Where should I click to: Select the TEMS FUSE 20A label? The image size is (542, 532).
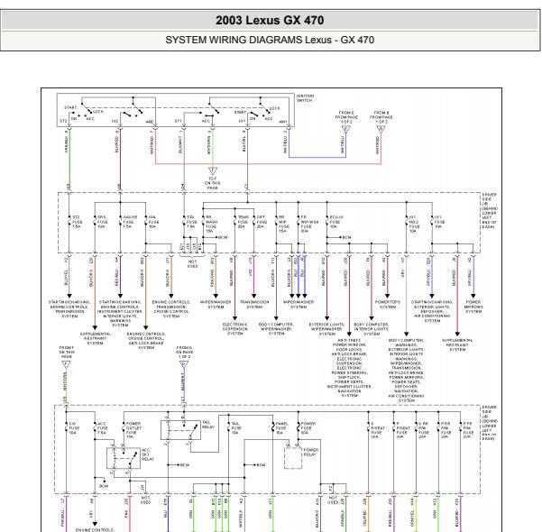(x=243, y=222)
